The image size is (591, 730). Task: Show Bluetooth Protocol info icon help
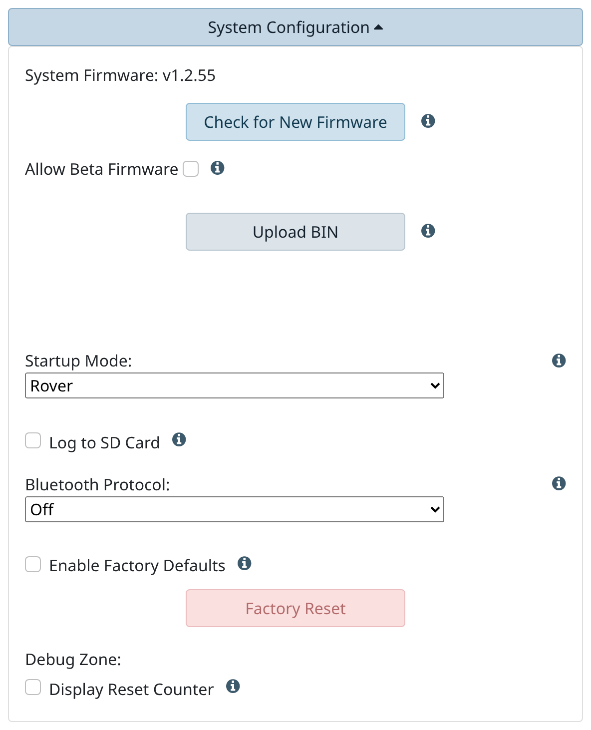(559, 483)
